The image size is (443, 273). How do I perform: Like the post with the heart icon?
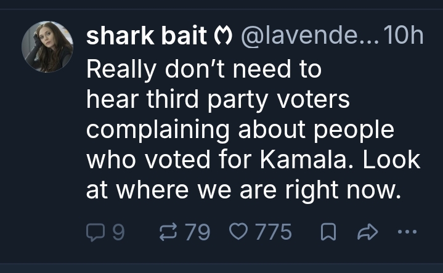[237, 232]
